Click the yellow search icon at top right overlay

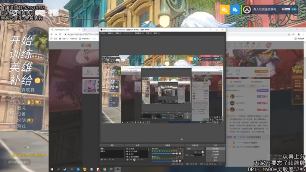[x=225, y=9]
